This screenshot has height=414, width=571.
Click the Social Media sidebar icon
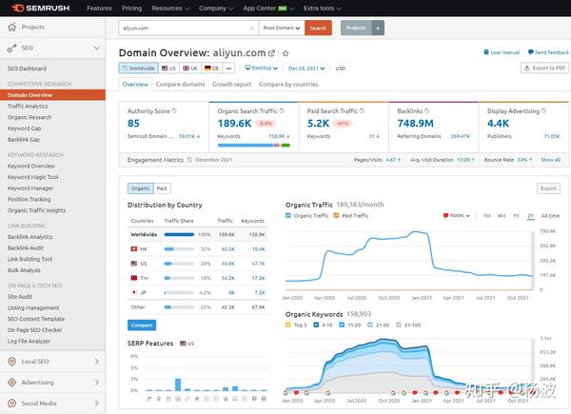[x=12, y=404]
